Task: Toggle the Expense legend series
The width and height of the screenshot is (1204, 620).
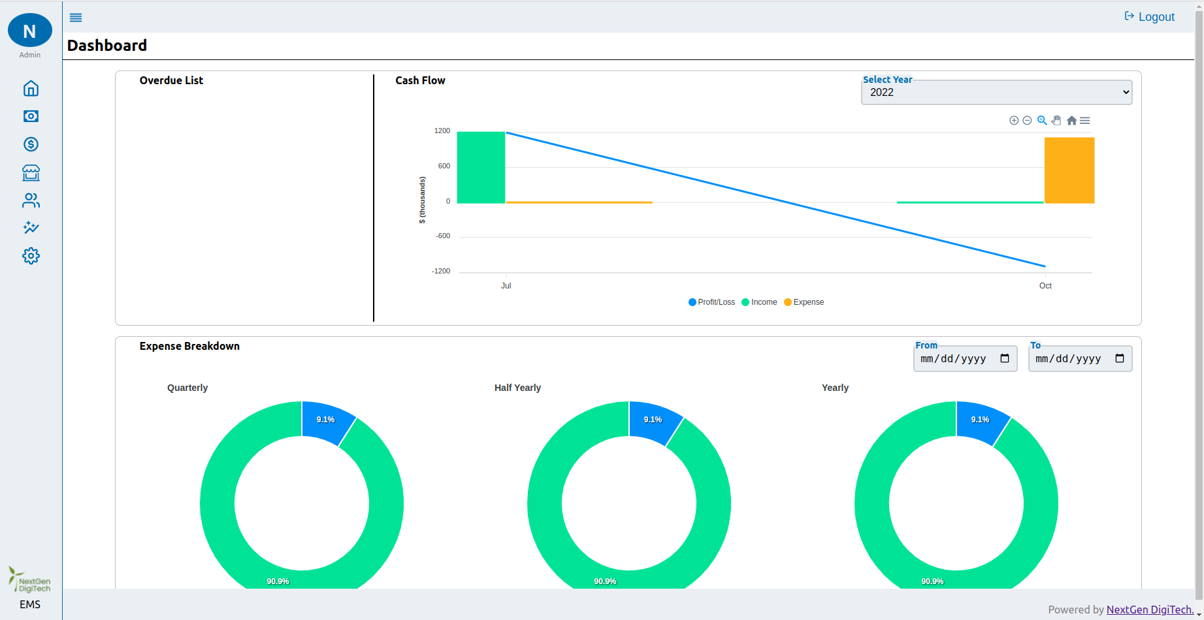Action: (804, 302)
